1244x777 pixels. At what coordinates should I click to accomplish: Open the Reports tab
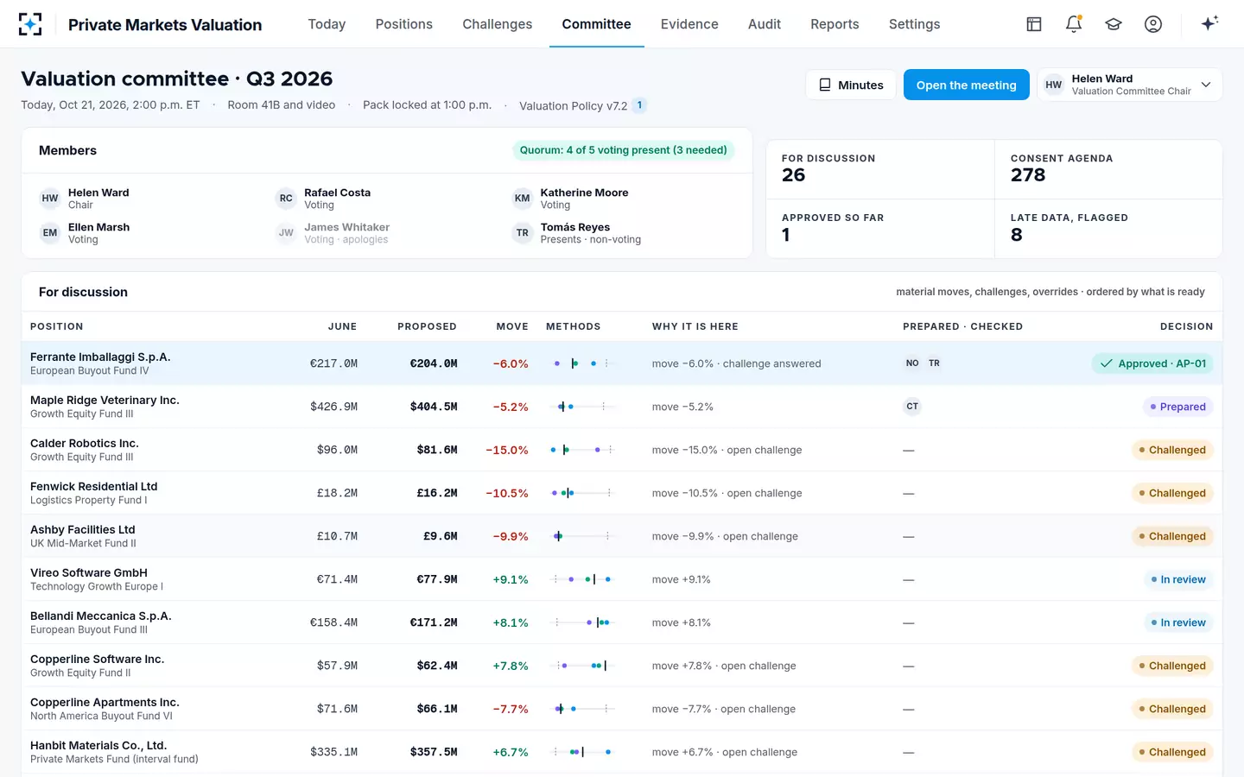tap(835, 24)
